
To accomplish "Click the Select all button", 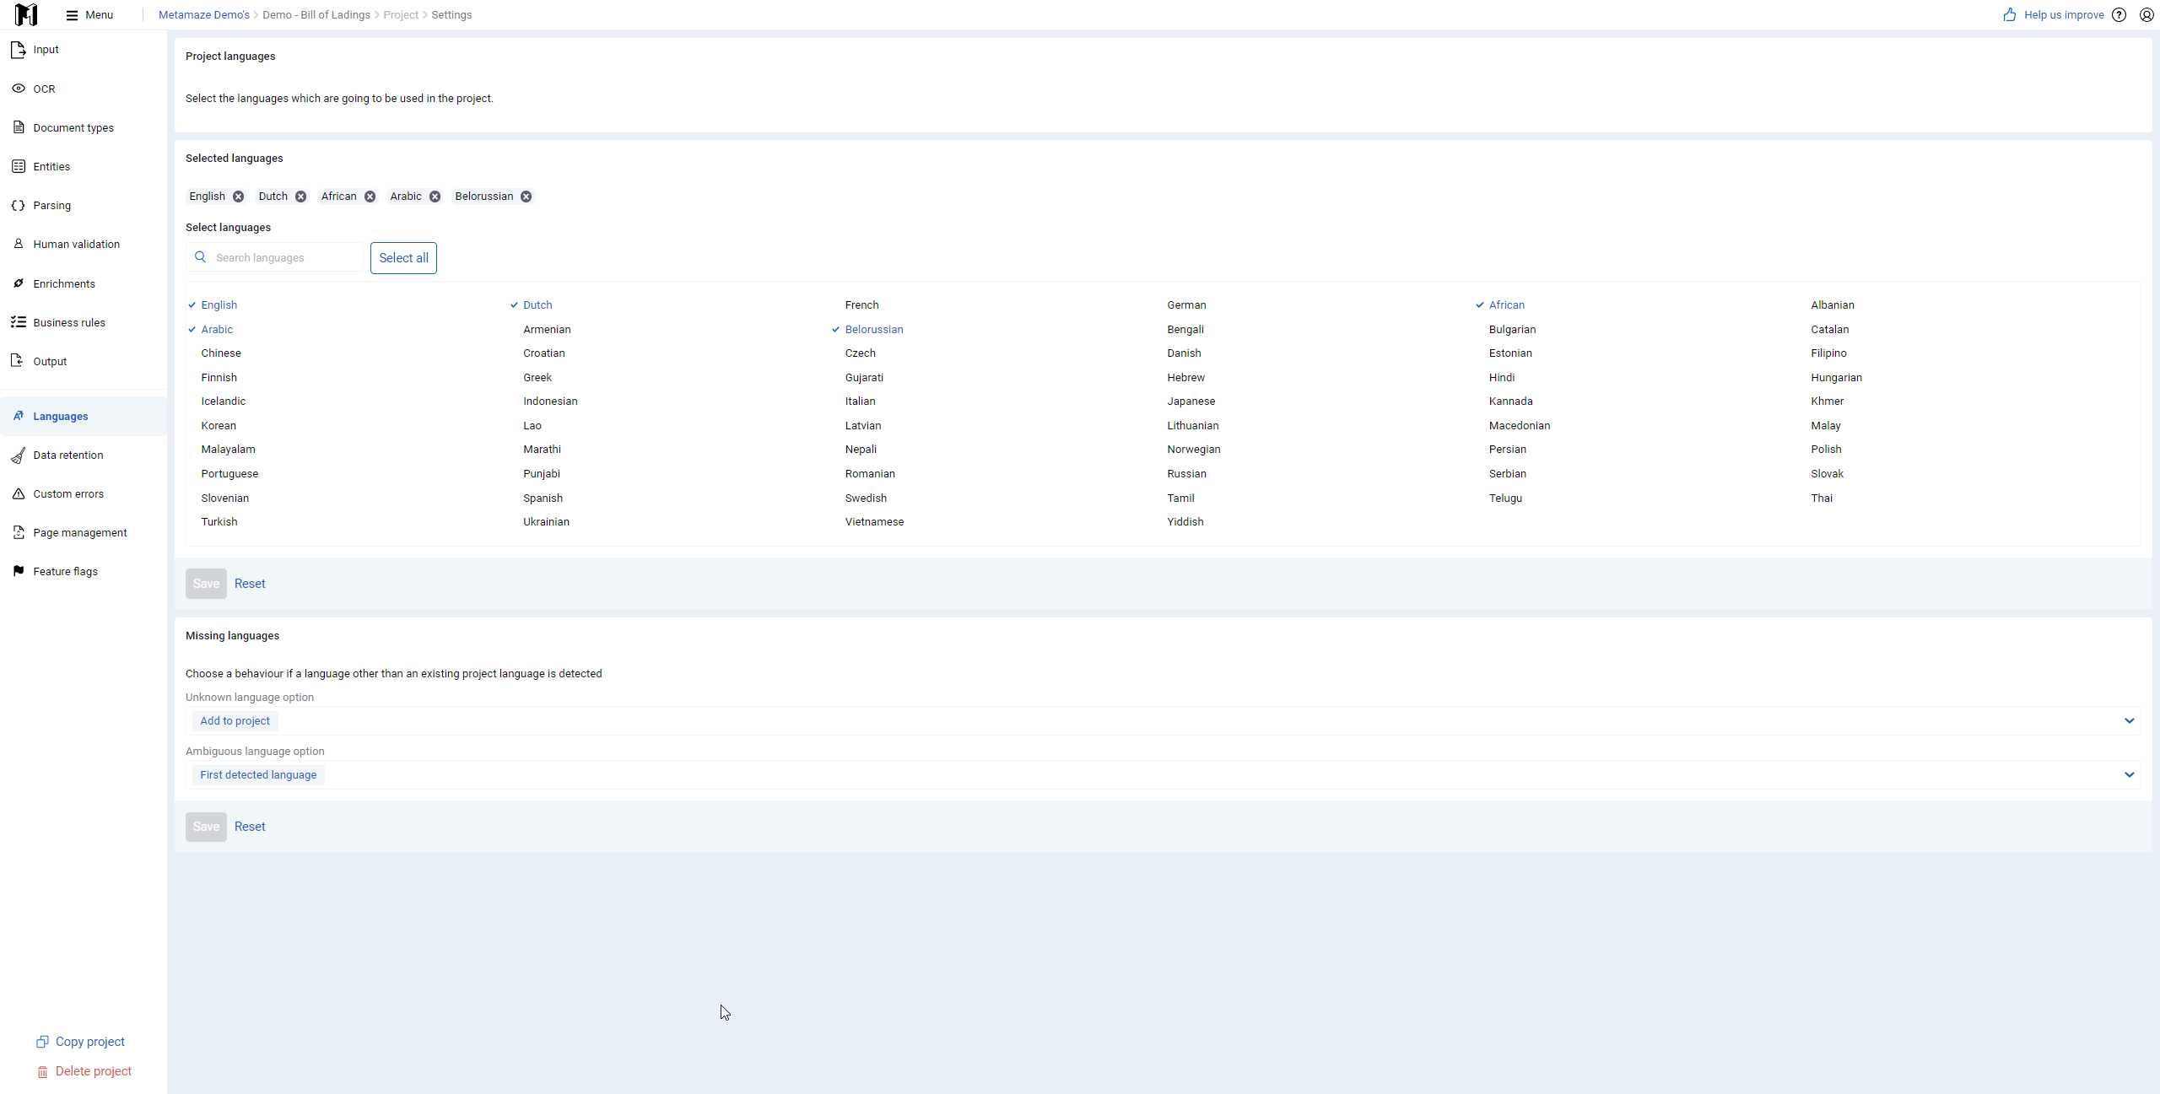I will click(x=403, y=258).
